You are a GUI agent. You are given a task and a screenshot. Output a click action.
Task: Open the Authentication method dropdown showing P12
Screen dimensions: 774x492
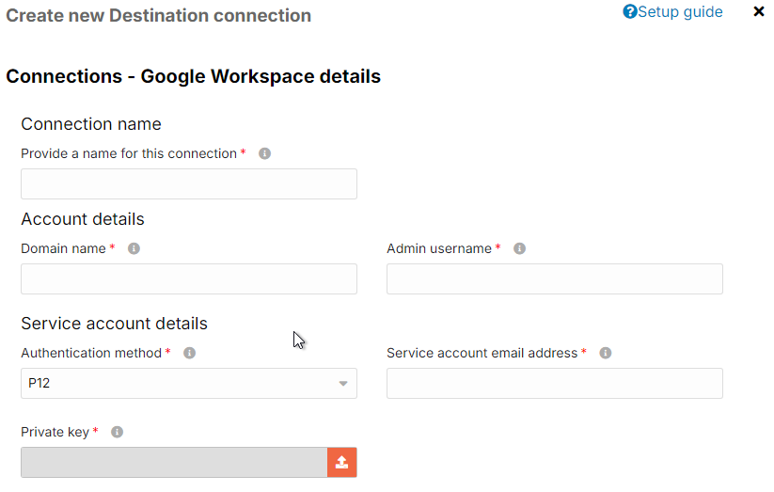[x=179, y=384]
